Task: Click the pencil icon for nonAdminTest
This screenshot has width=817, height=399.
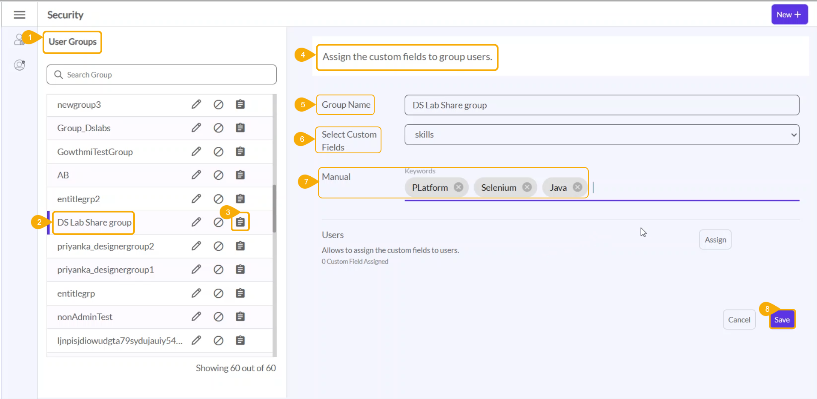Action: tap(196, 316)
